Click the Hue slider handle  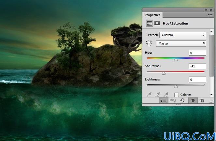click(x=176, y=60)
